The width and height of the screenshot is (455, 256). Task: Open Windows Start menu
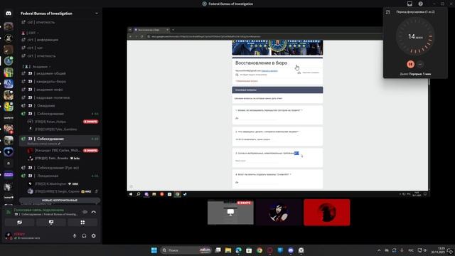(x=154, y=250)
